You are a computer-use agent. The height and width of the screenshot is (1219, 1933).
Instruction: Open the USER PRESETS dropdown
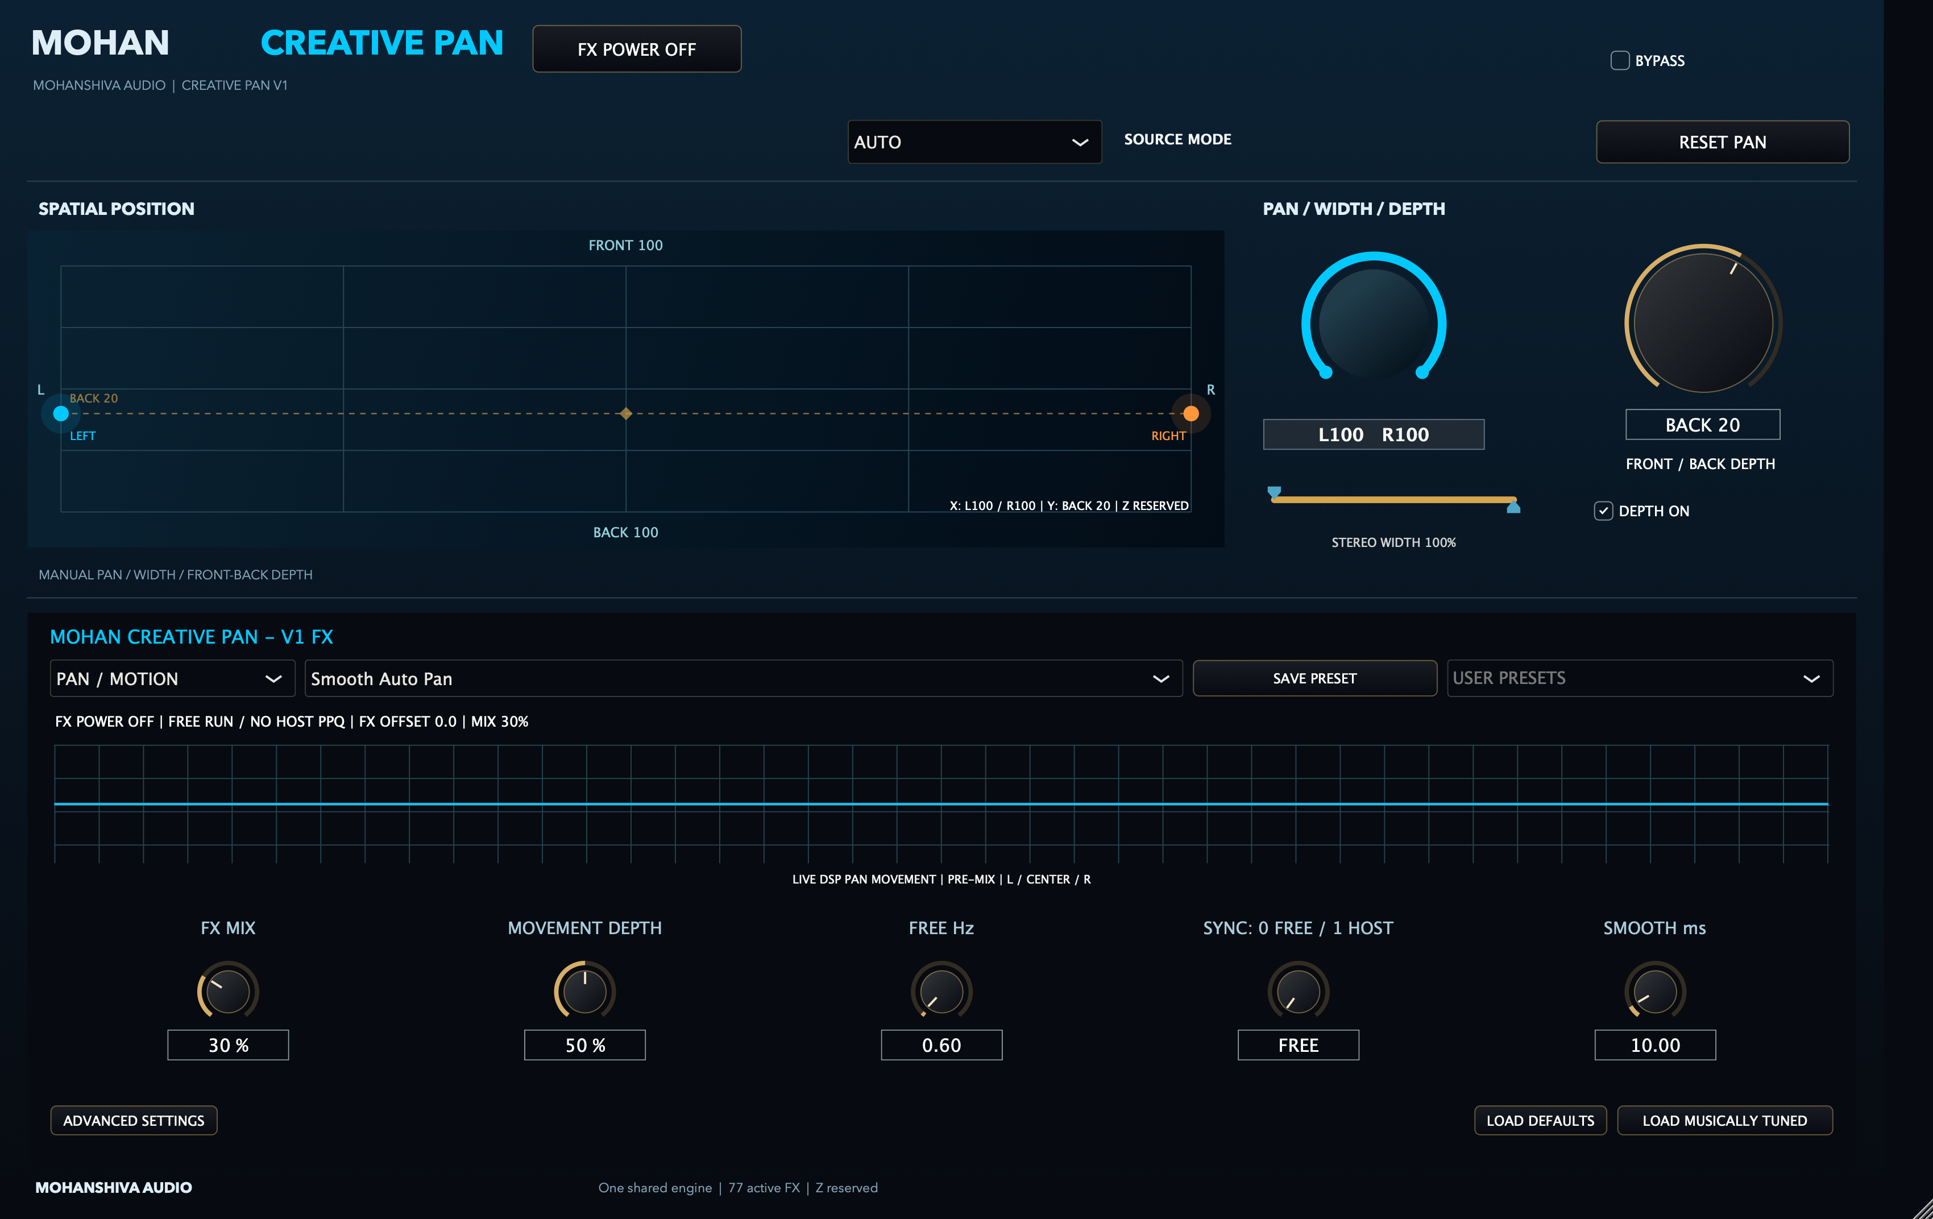[1639, 678]
